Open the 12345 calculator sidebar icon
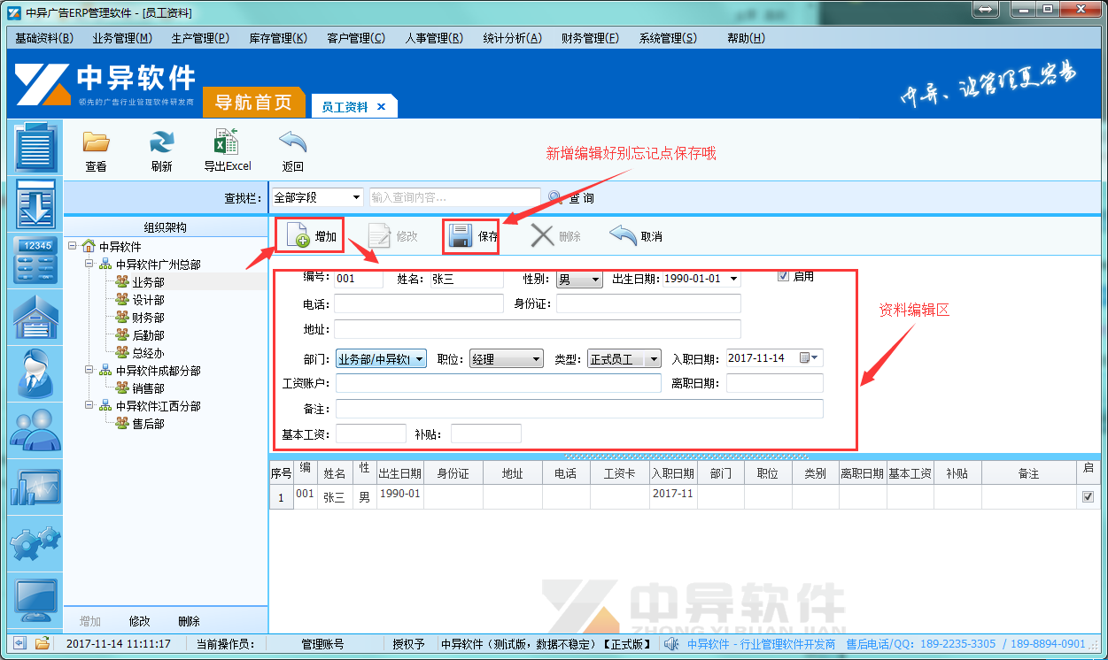 tap(35, 260)
